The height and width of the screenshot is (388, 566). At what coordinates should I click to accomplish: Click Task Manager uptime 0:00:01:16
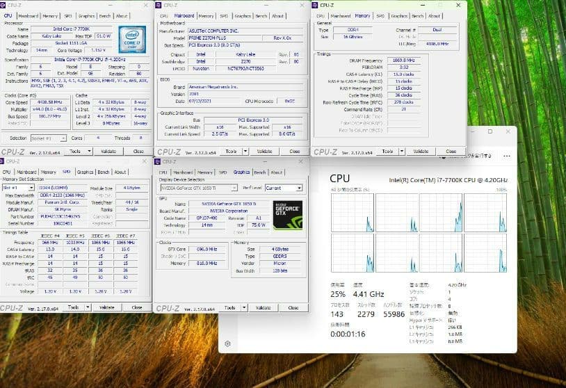[348, 334]
